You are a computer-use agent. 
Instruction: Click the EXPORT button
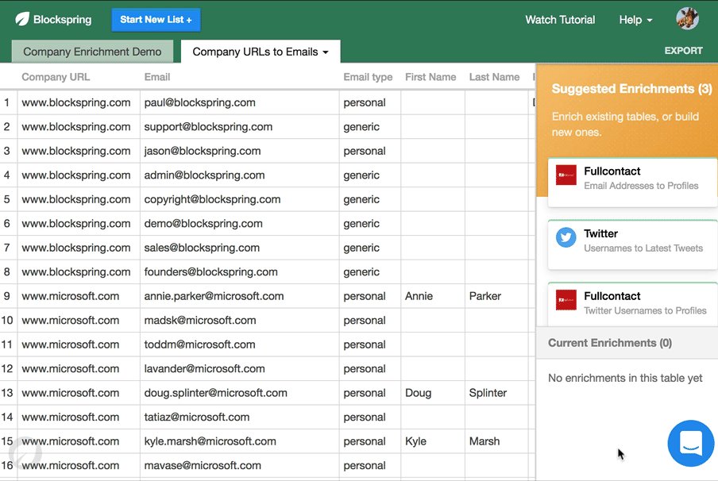683,51
